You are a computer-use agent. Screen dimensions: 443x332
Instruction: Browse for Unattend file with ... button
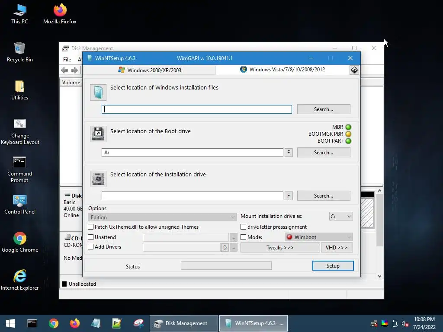(233, 237)
